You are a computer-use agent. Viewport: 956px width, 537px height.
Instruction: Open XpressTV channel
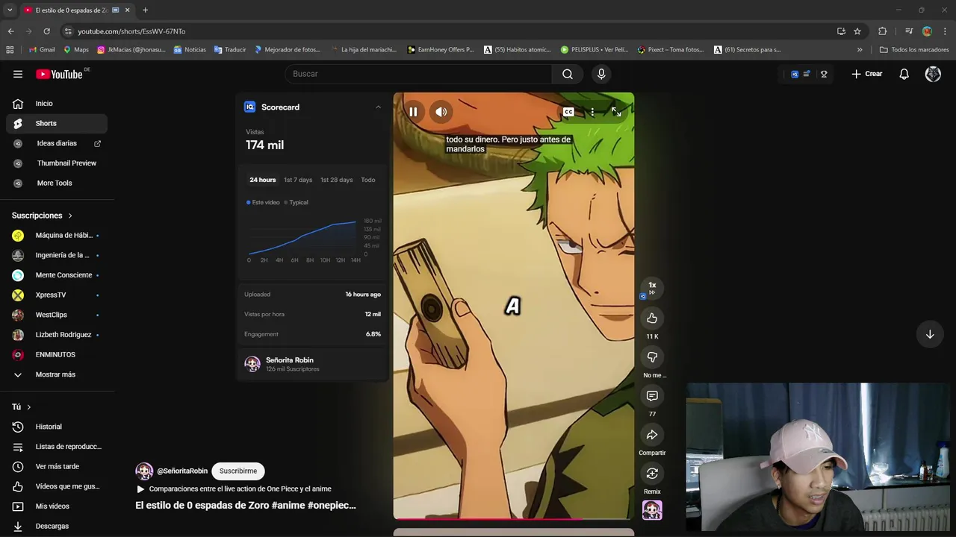click(x=57, y=295)
